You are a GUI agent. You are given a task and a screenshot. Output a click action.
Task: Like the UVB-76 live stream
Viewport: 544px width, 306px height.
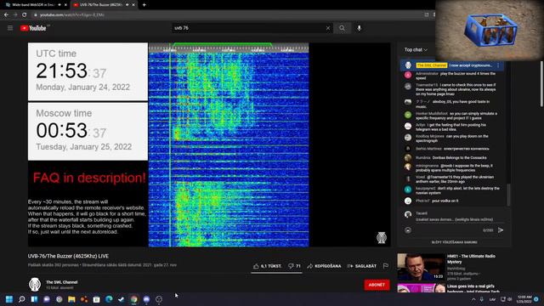[x=267, y=266]
